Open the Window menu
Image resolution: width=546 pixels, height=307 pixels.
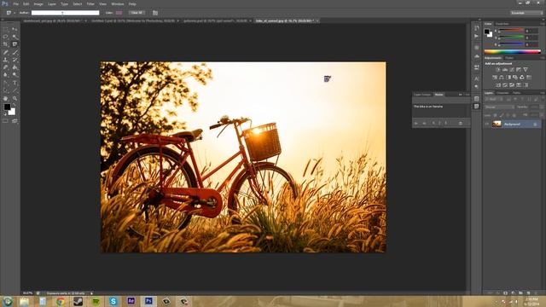point(118,4)
